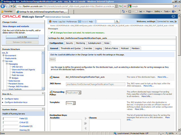Click the restart-required icon beside Name

pyautogui.click(x=51, y=77)
